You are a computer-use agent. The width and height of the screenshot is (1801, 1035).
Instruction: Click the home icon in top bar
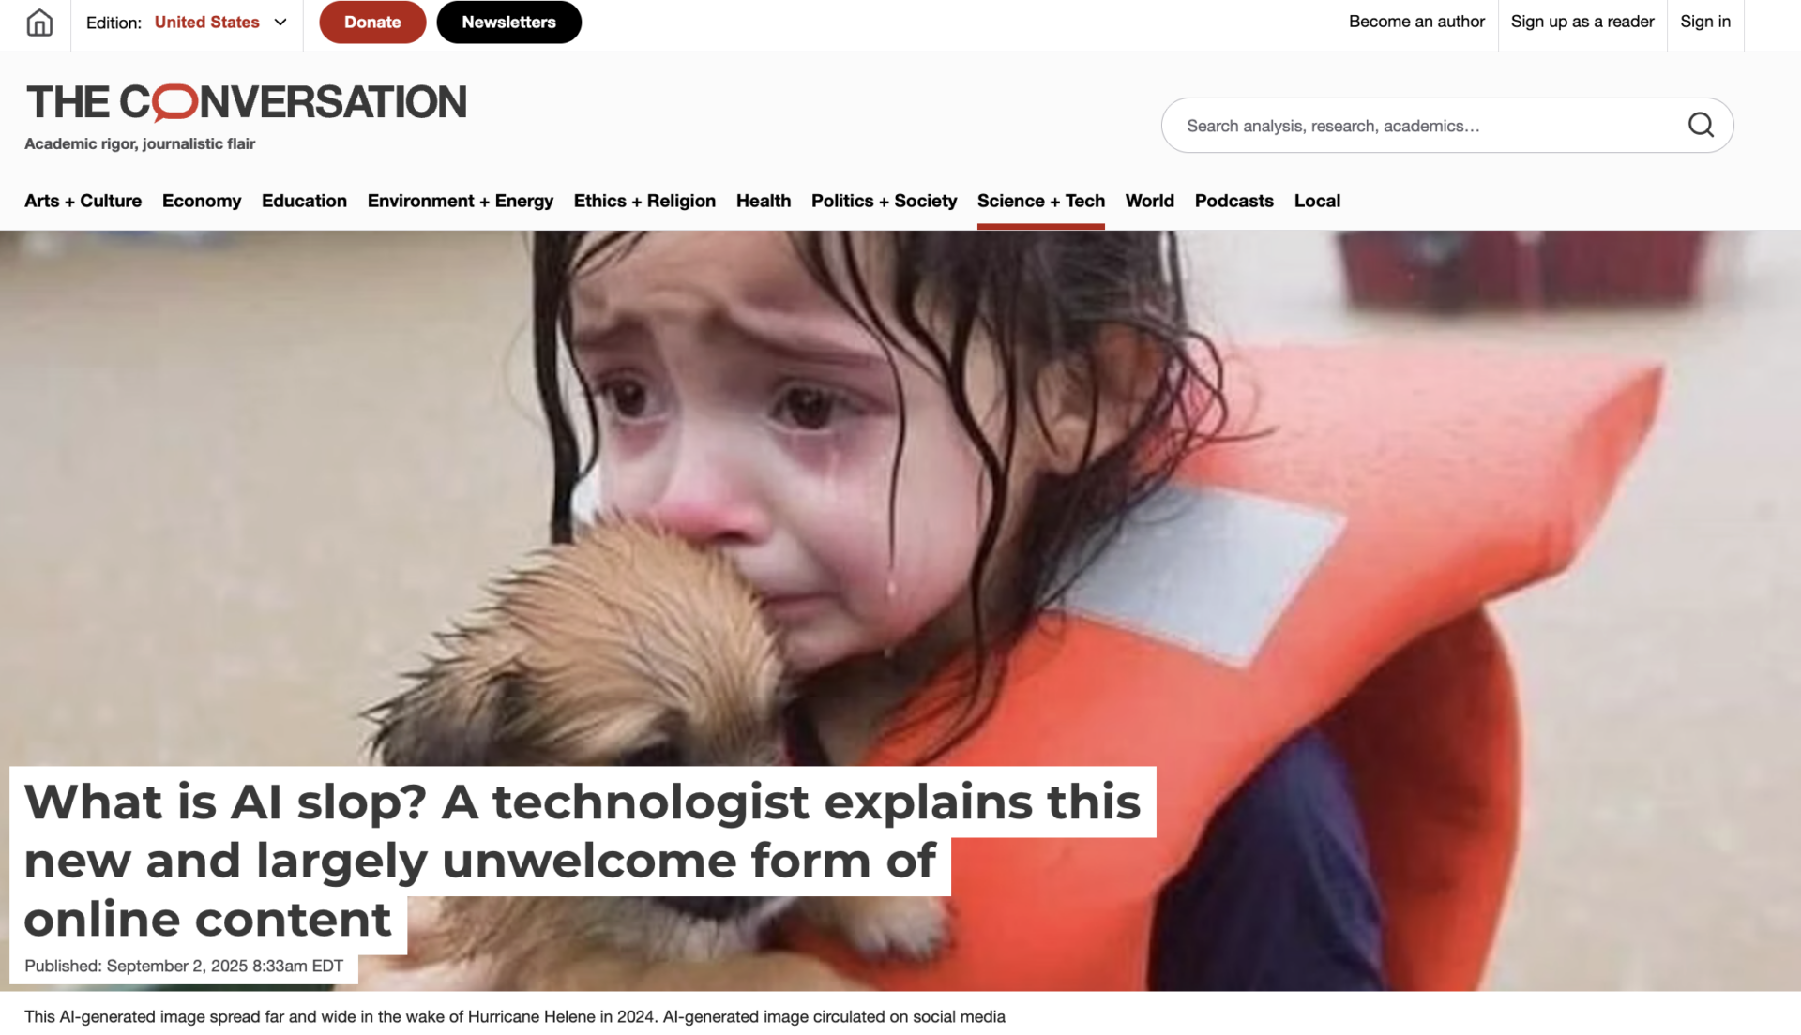39,22
